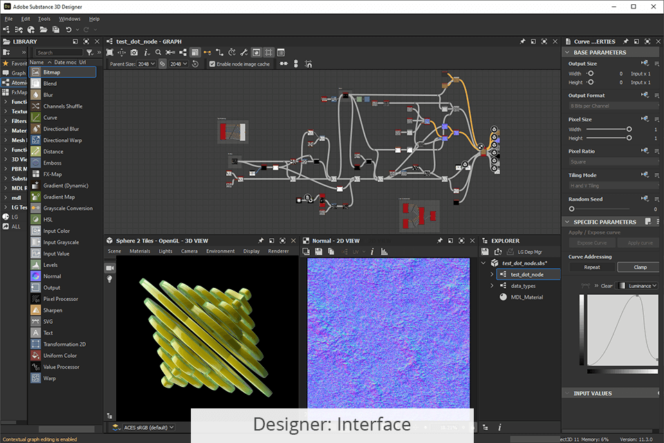This screenshot has height=443, width=664.
Task: Select the Bitmap node in library list
Action: pos(62,72)
